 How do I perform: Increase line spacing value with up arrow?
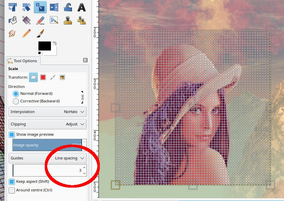(x=84, y=168)
